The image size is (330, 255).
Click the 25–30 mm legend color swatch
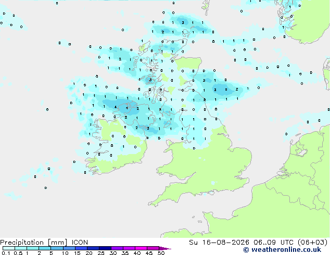(105, 248)
